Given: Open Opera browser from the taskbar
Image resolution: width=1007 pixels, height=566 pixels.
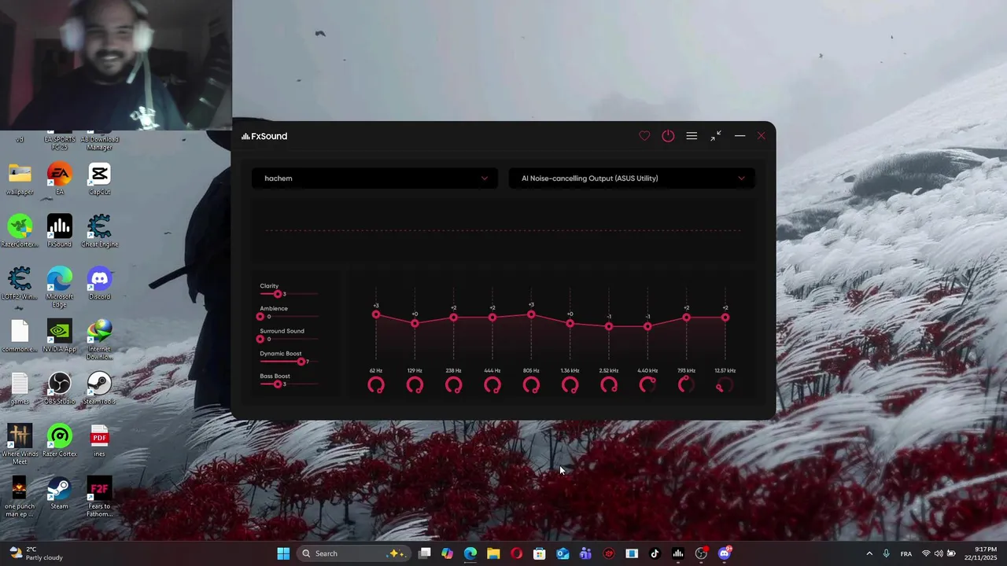Looking at the screenshot, I should coord(516,553).
